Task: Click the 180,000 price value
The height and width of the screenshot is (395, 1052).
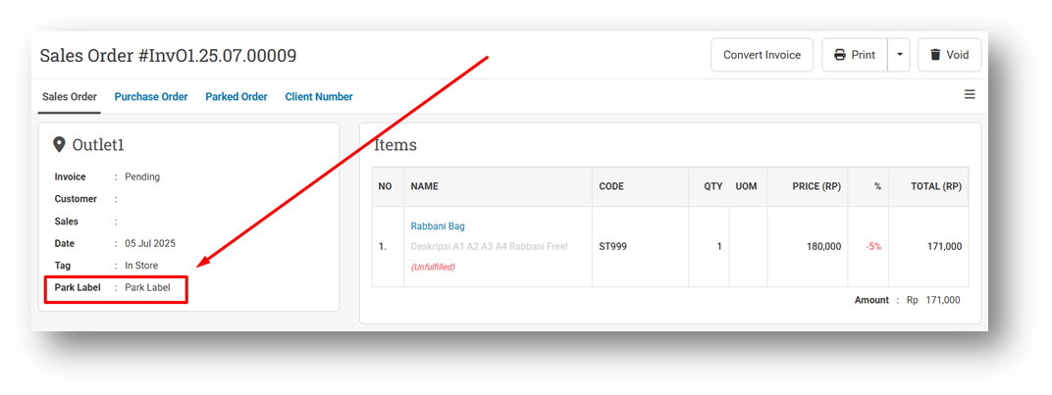Action: 824,246
